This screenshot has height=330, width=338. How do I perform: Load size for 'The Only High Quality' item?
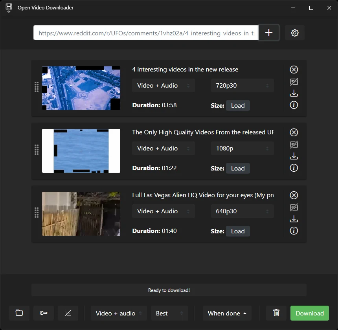[x=238, y=169]
